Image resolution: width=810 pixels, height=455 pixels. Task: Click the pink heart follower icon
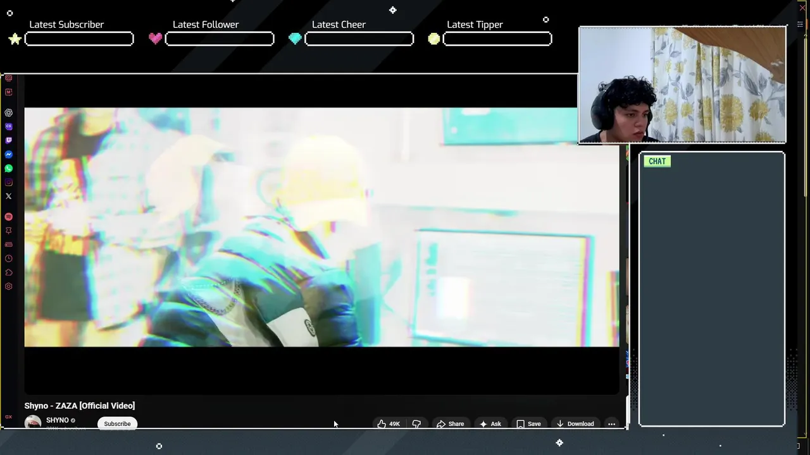pyautogui.click(x=156, y=39)
